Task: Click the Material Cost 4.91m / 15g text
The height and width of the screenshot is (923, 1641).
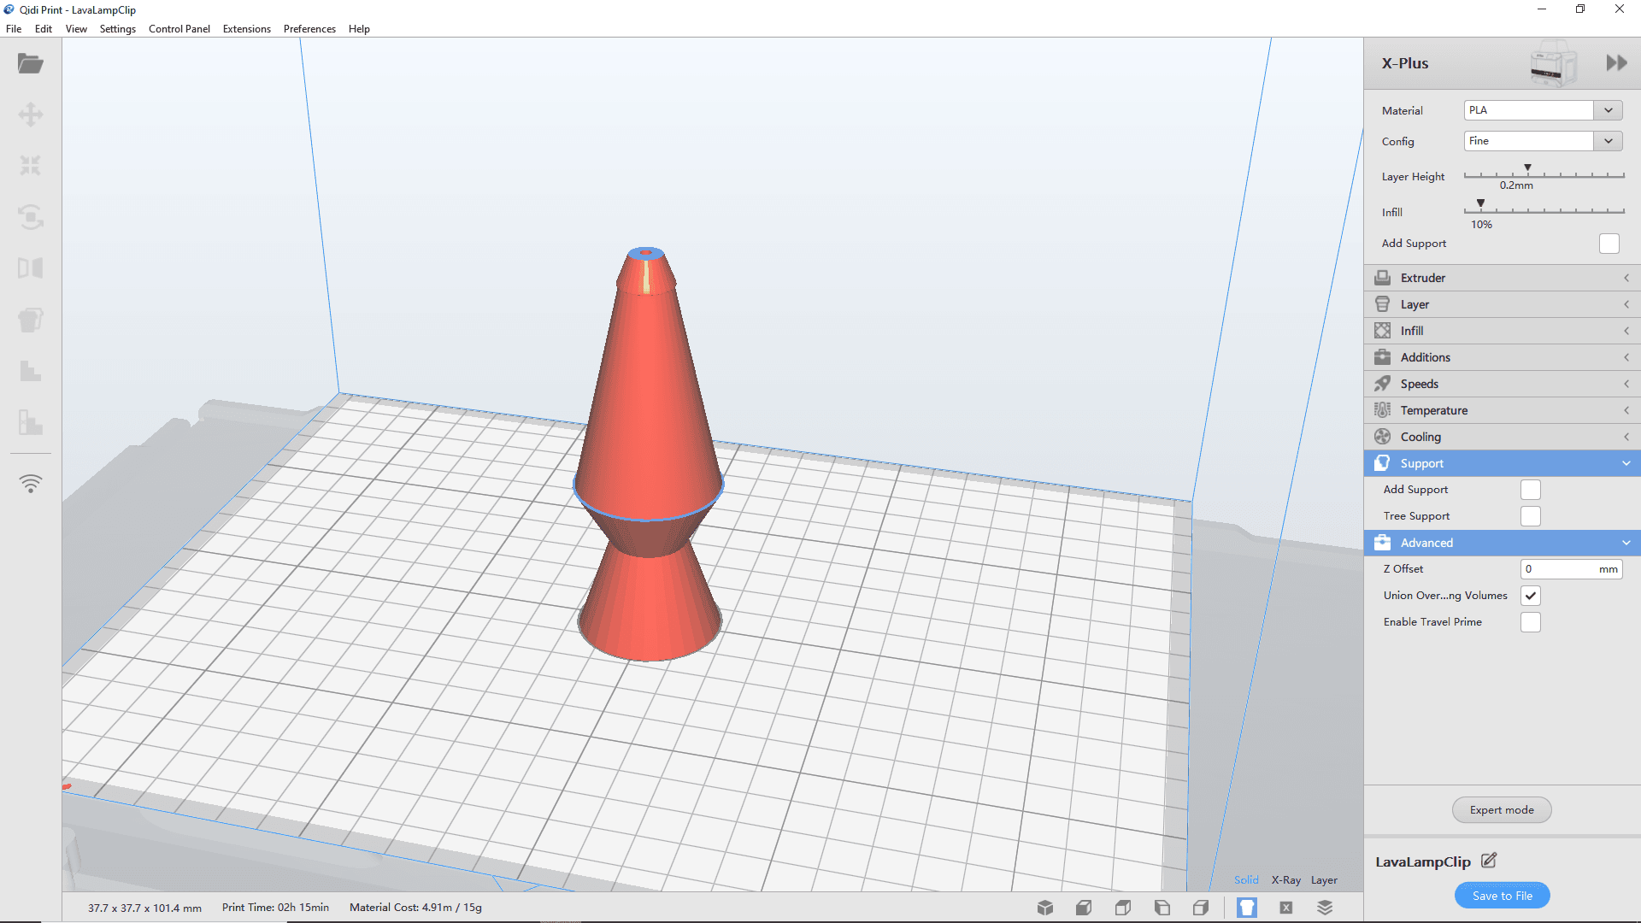Action: click(415, 908)
